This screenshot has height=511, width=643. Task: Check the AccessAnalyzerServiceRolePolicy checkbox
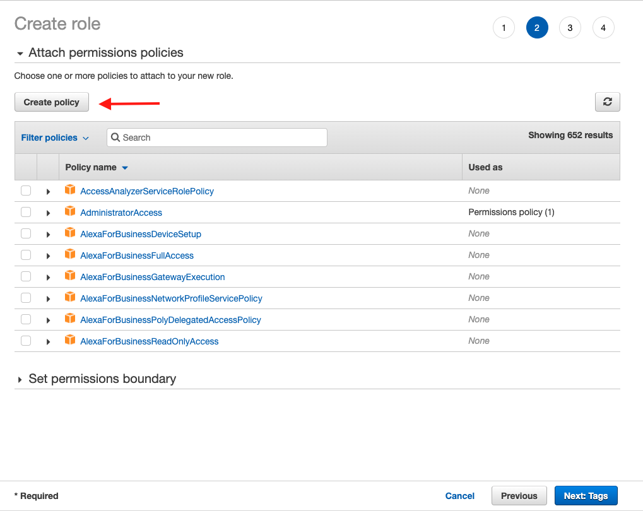coord(26,191)
